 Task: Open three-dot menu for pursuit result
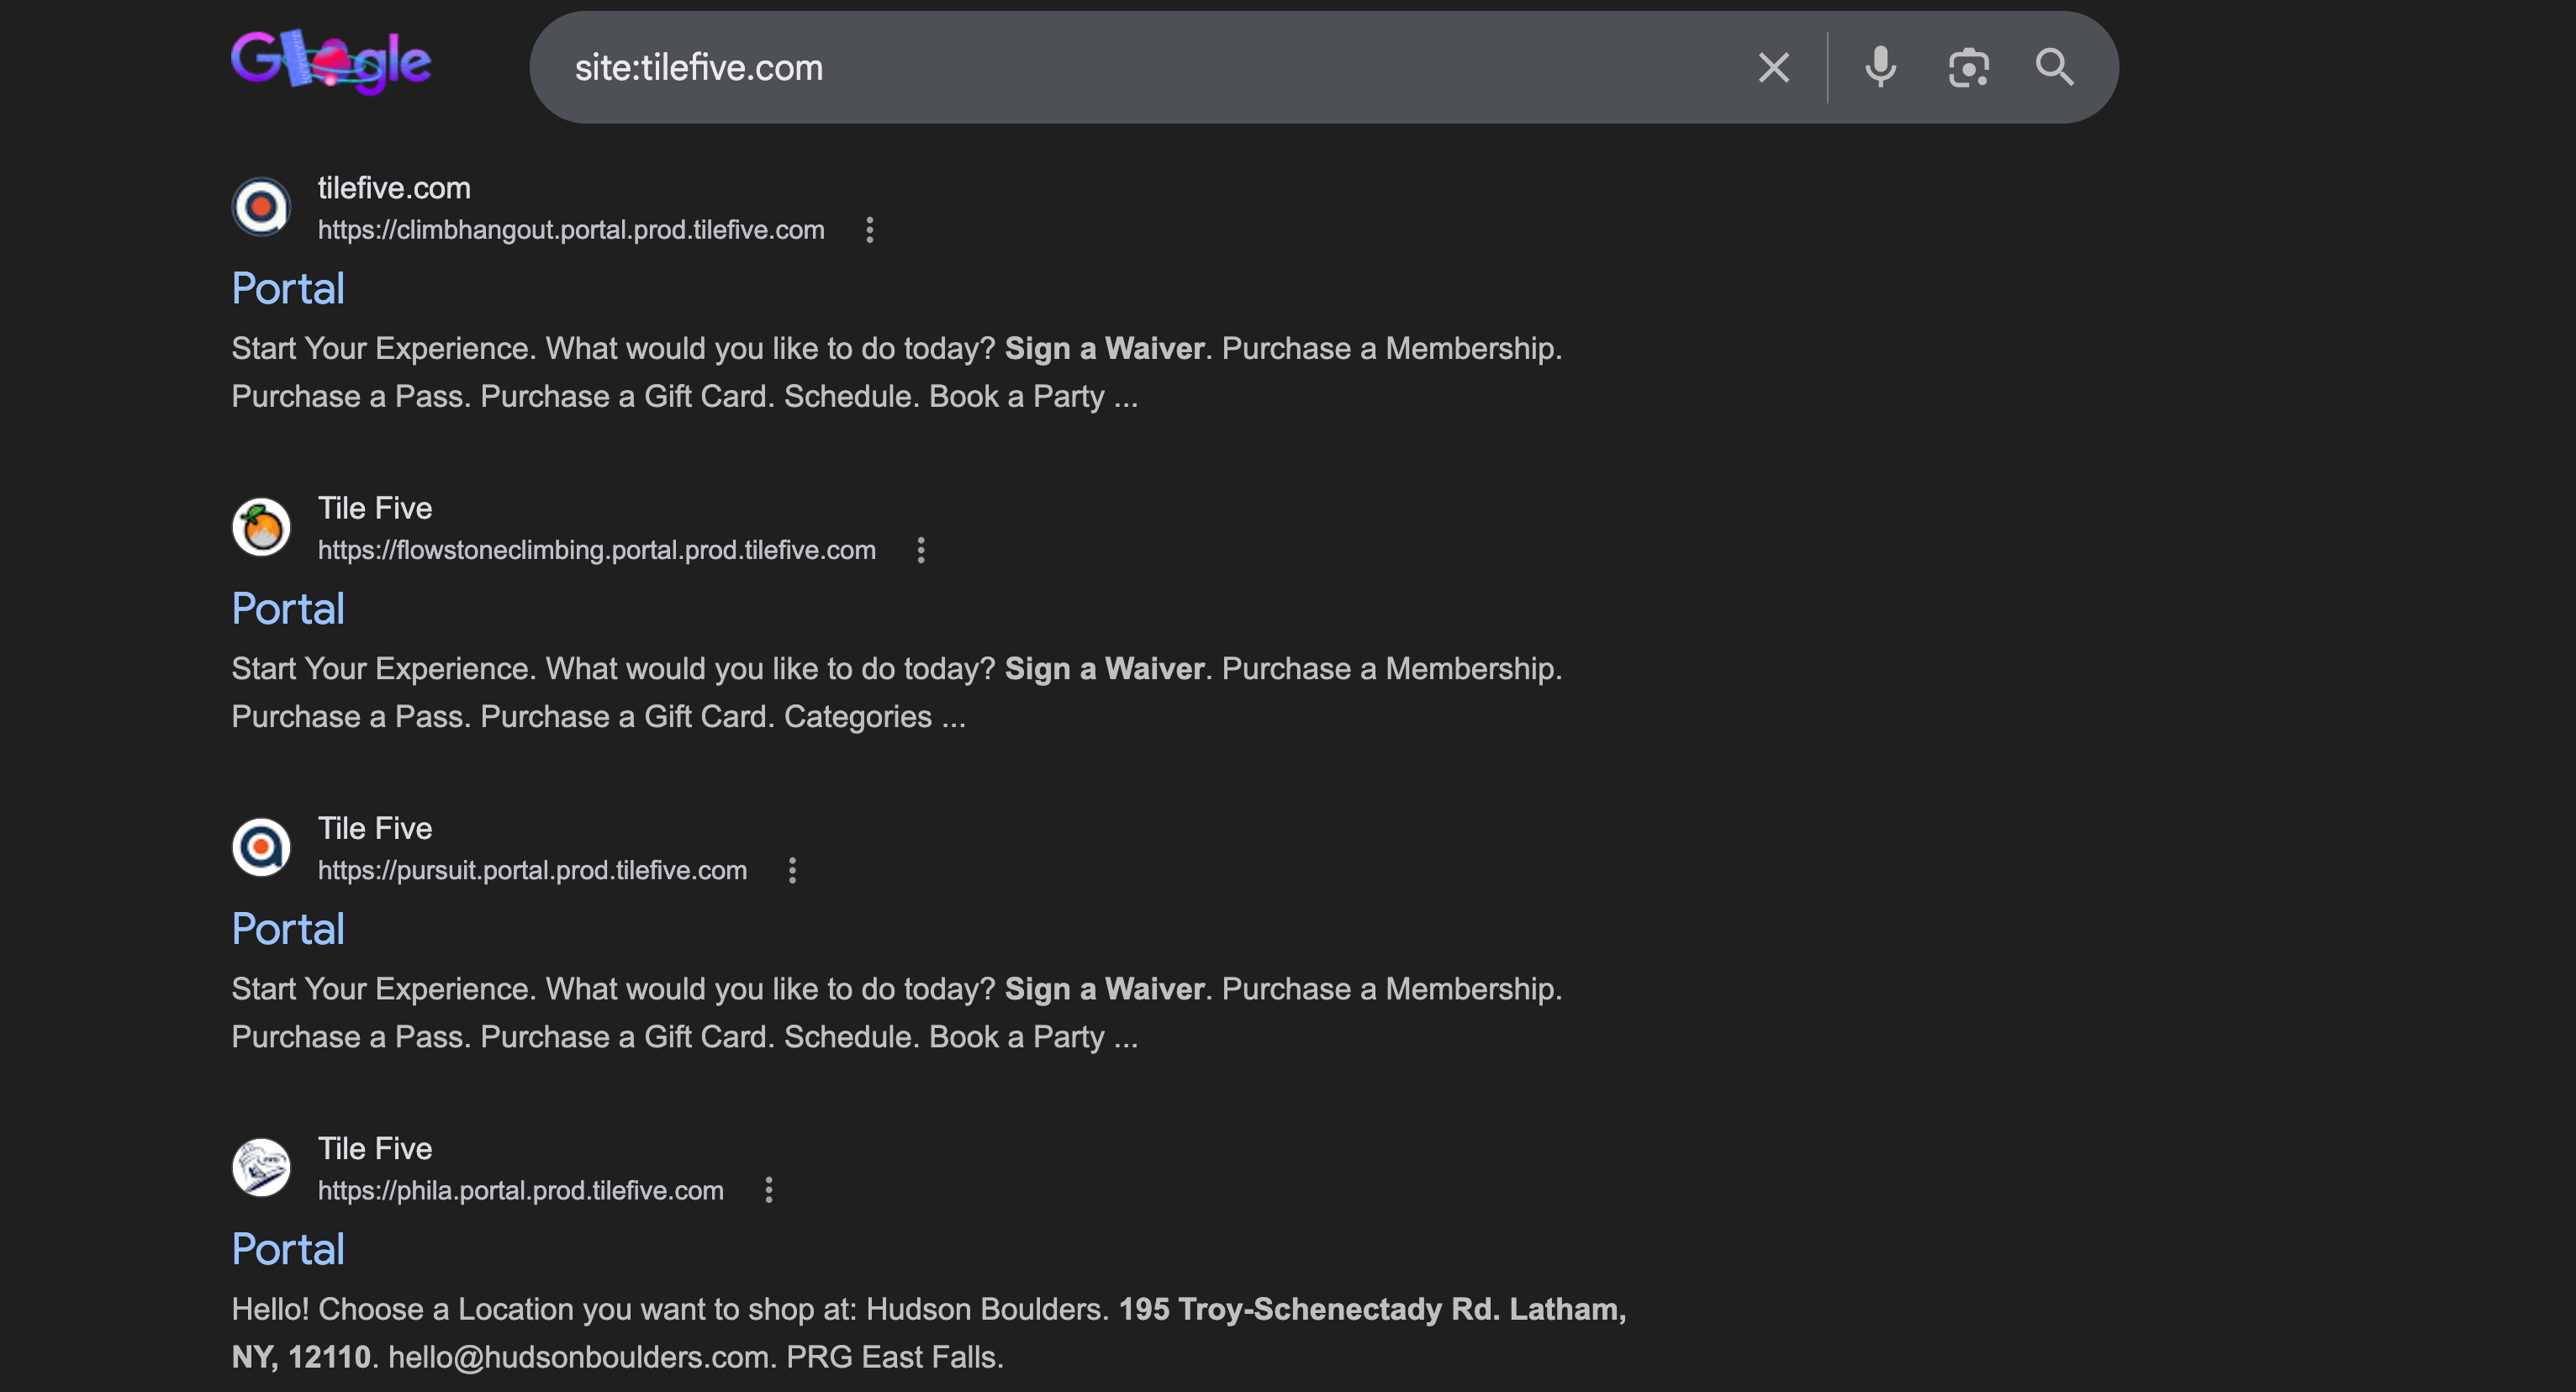click(x=792, y=870)
